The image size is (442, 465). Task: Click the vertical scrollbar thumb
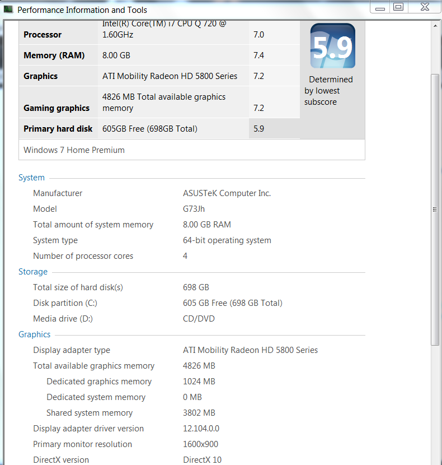point(435,210)
